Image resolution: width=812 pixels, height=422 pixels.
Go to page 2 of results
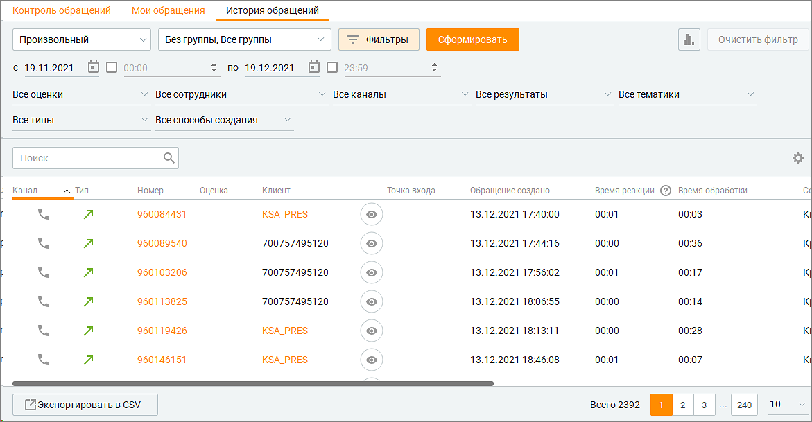coord(682,405)
